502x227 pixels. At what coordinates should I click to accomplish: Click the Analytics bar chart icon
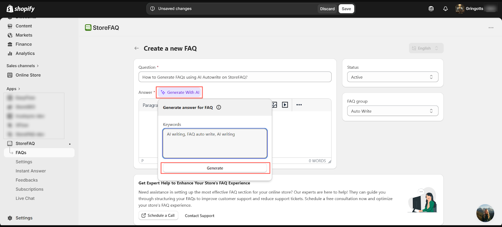(x=10, y=53)
